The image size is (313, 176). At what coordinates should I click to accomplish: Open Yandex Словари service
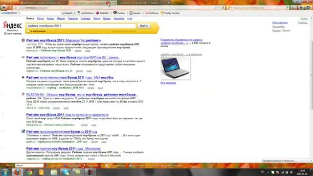[x=86, y=19]
